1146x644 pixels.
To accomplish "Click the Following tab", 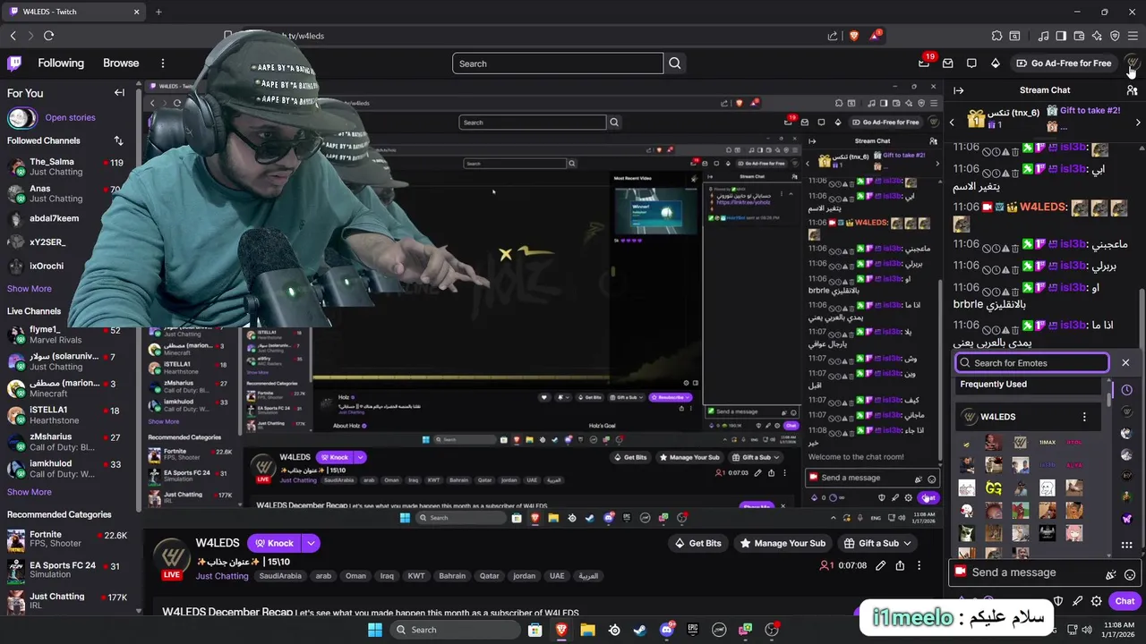I will pos(61,64).
